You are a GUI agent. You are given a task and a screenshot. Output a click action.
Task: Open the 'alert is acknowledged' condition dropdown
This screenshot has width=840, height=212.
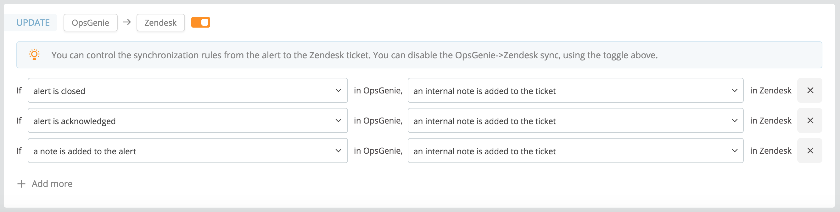click(339, 120)
